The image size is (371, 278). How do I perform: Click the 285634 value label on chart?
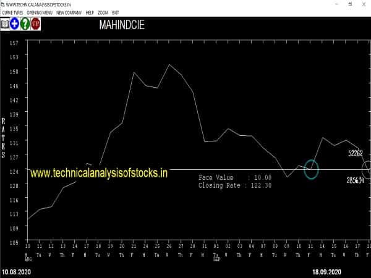click(354, 179)
